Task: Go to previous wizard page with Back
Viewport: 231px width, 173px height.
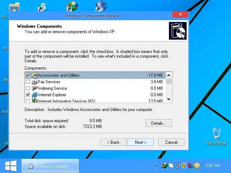Action: tap(113, 142)
